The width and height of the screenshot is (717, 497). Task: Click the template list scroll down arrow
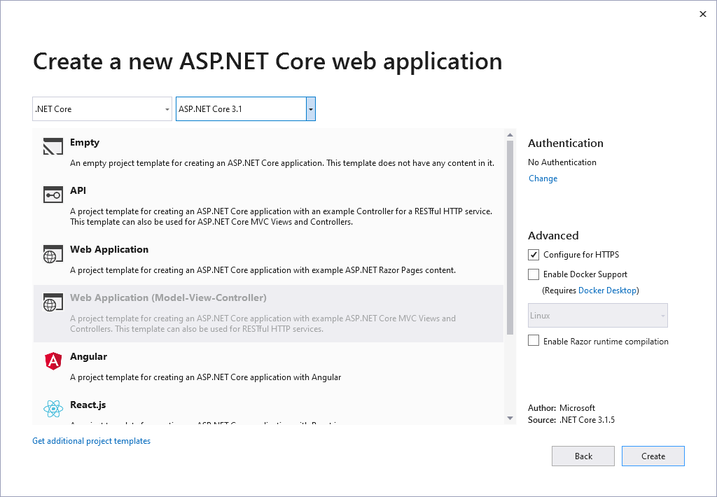510,418
